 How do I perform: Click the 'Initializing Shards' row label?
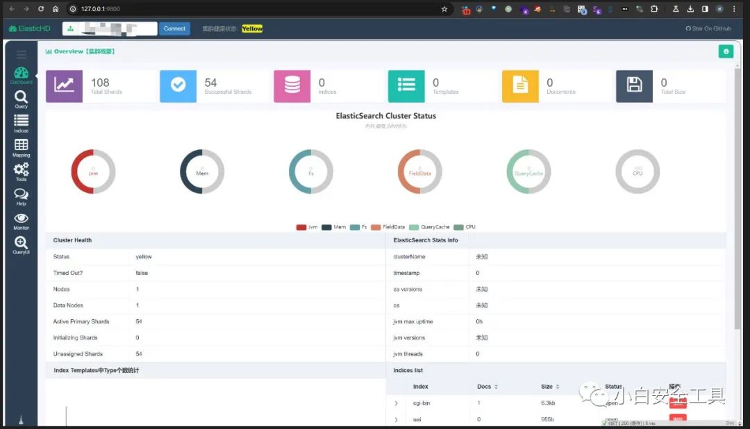[75, 338]
